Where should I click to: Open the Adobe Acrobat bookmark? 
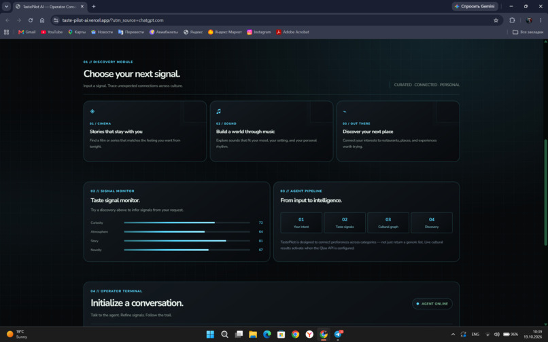tap(292, 32)
